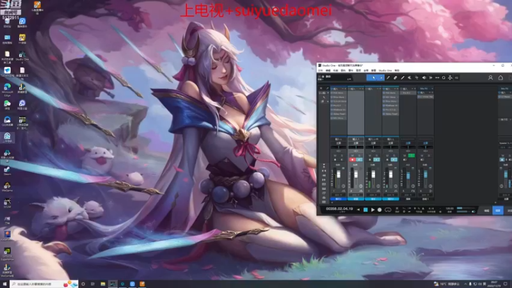
Task: Click the Q quantize icon in toolbar
Action: (444, 77)
